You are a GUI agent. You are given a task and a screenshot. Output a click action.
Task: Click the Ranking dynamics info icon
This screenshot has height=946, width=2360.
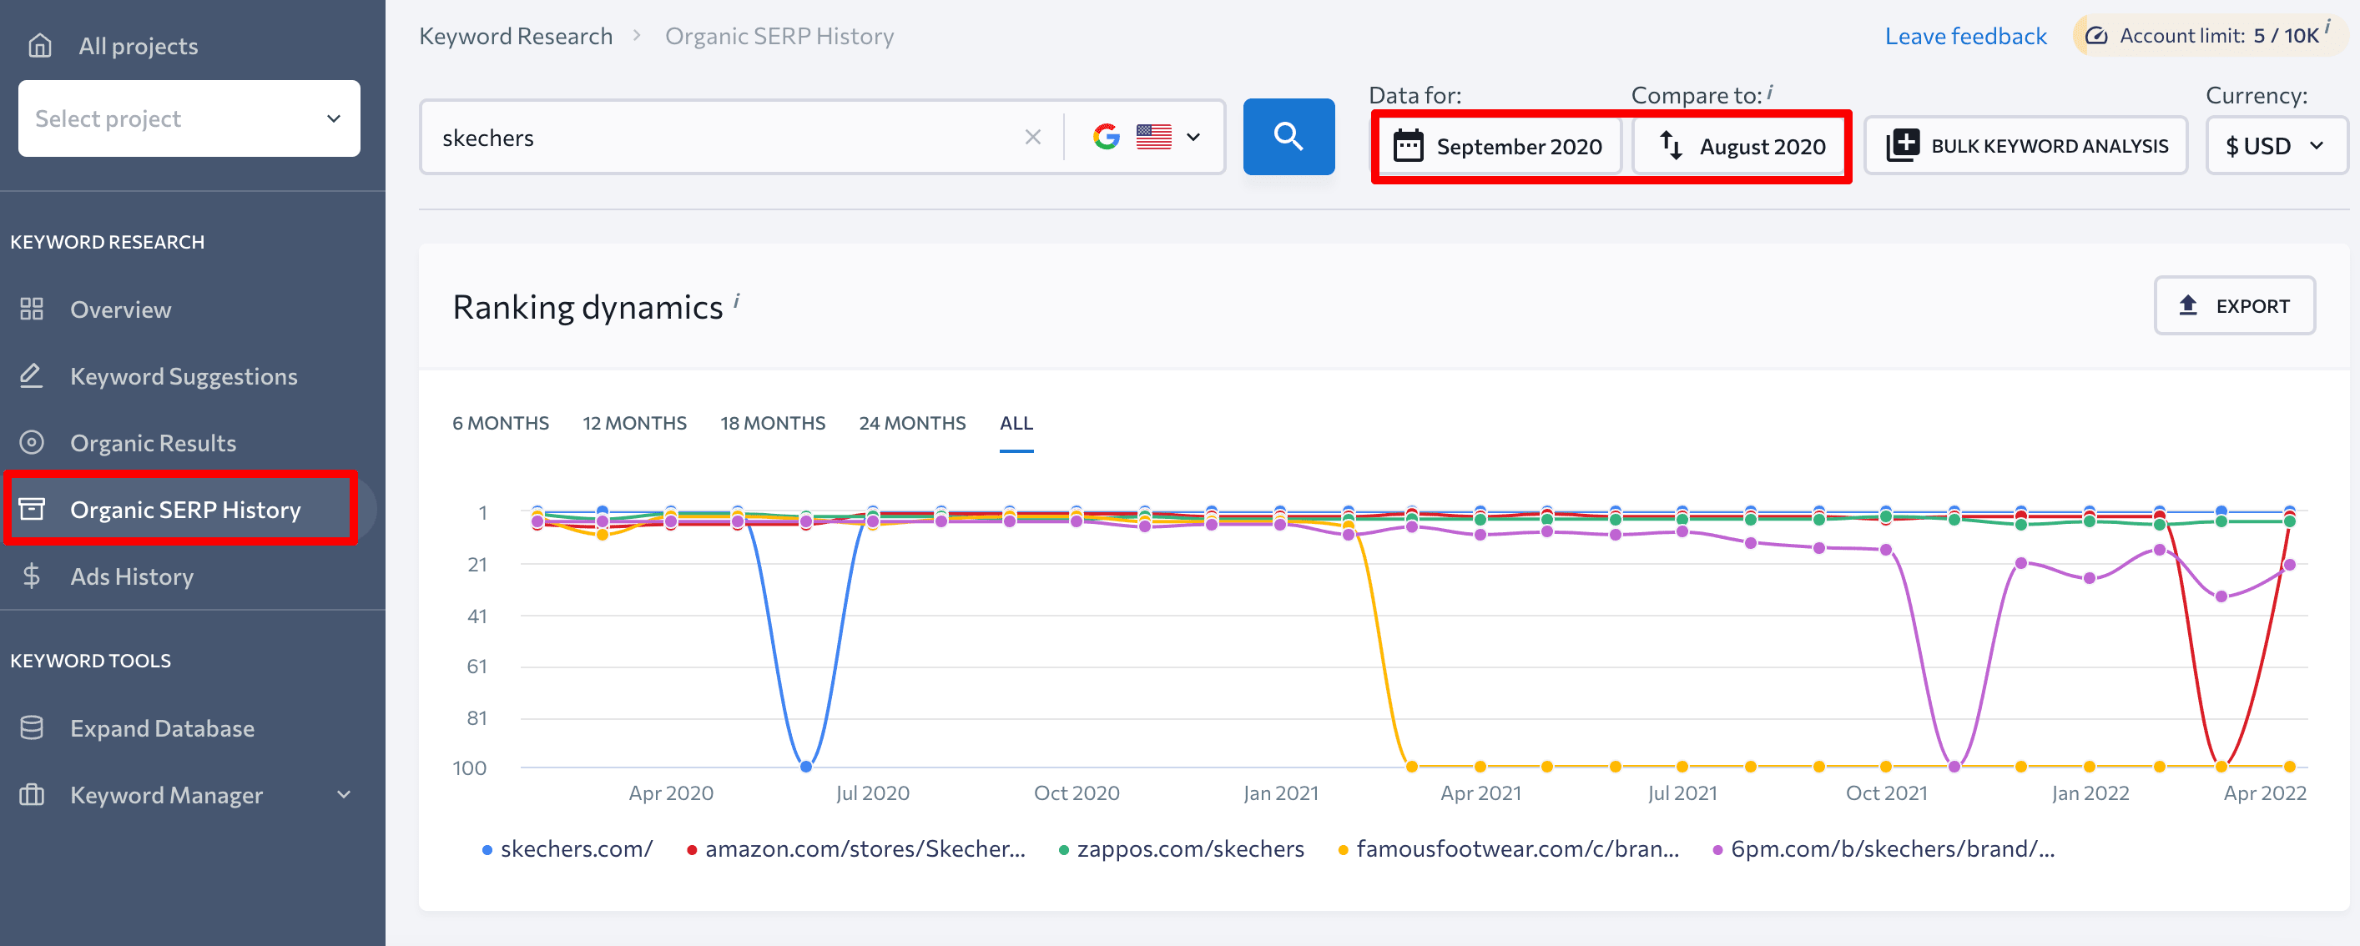736,301
